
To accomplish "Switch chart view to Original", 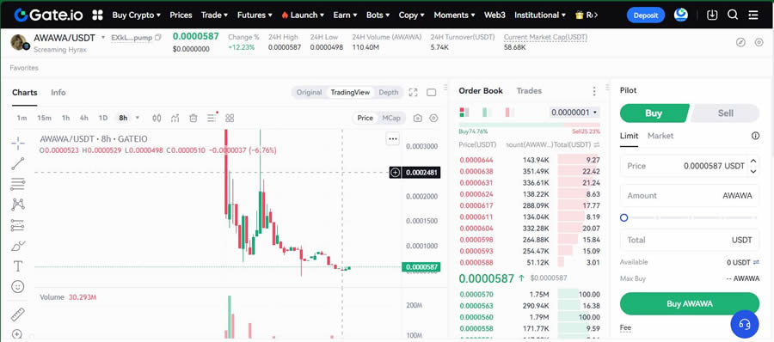I will tap(309, 92).
